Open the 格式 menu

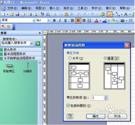click(x=68, y=8)
